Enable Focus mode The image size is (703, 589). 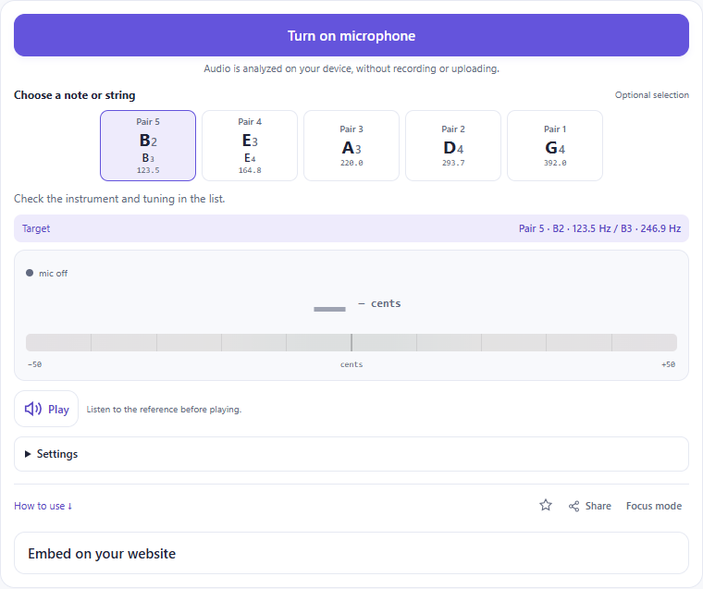[x=654, y=506]
